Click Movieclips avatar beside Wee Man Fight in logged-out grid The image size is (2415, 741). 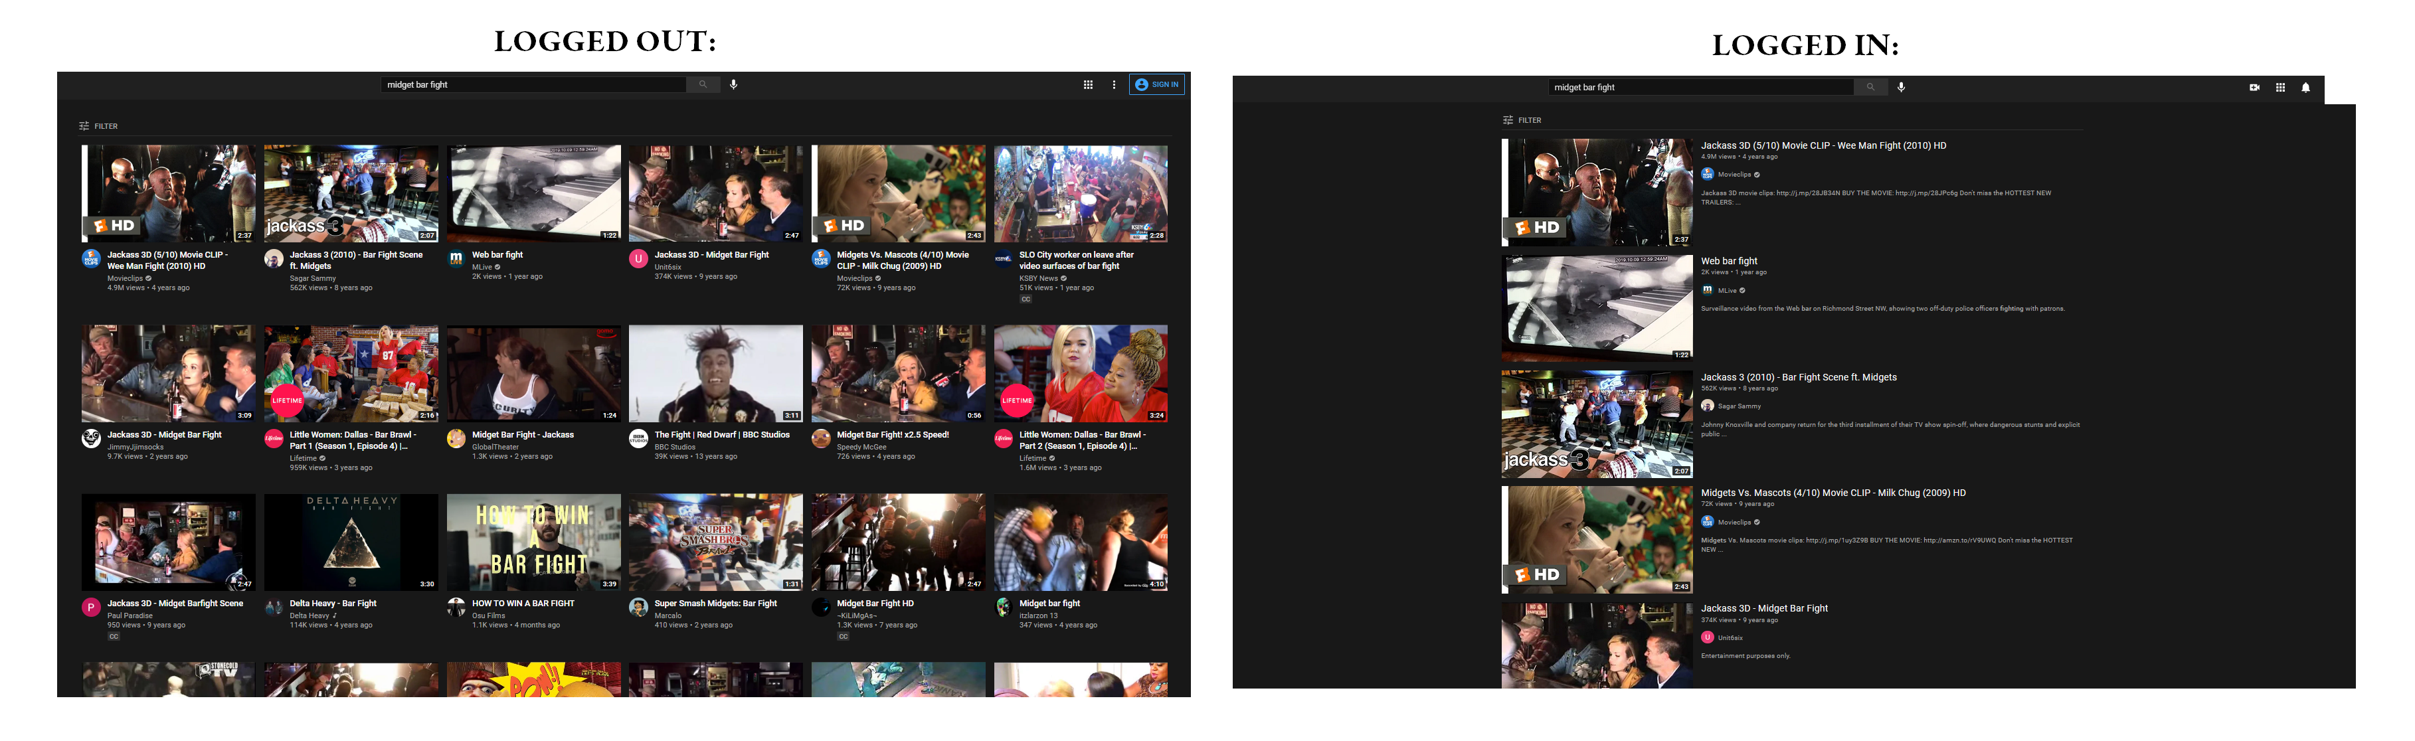(x=91, y=258)
